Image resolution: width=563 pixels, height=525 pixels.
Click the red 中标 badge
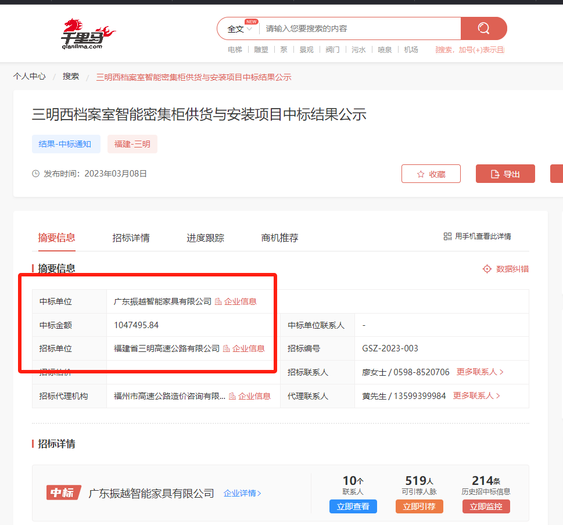(x=63, y=492)
